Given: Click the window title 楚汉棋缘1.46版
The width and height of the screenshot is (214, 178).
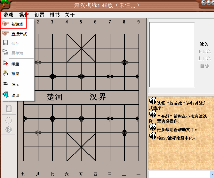Looking at the screenshot, I should click(94, 5).
